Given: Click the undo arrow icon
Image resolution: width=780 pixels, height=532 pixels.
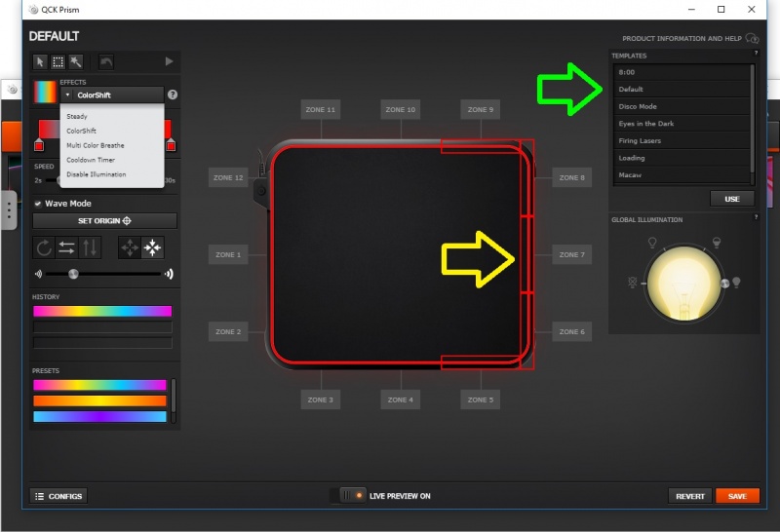Looking at the screenshot, I should coord(106,61).
